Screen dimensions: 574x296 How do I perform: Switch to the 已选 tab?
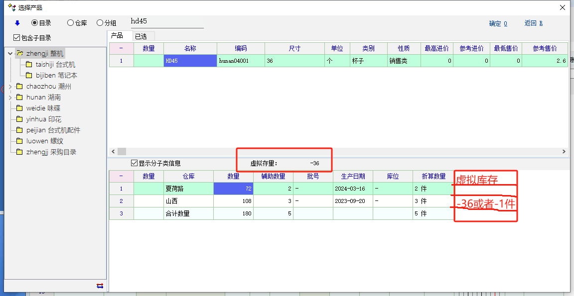pos(141,36)
